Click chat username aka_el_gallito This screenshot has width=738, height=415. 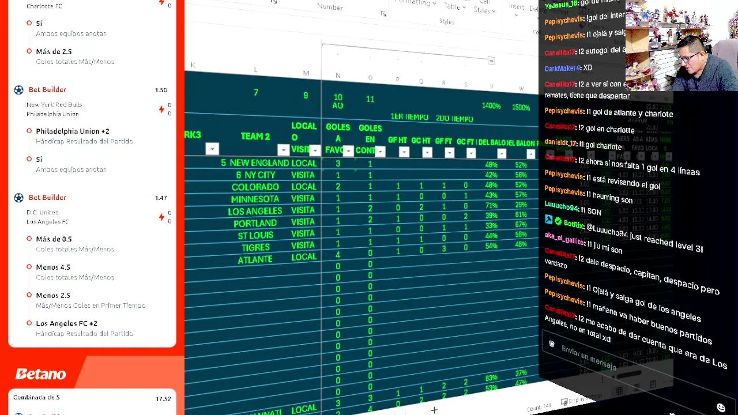click(565, 239)
